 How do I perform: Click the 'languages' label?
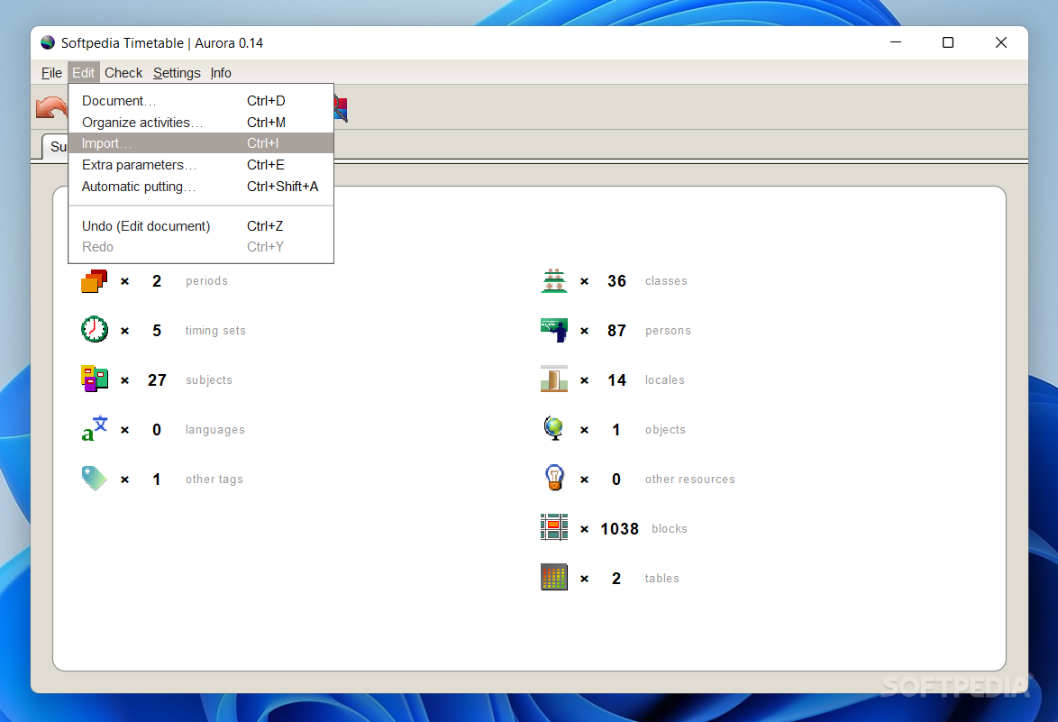coord(214,430)
